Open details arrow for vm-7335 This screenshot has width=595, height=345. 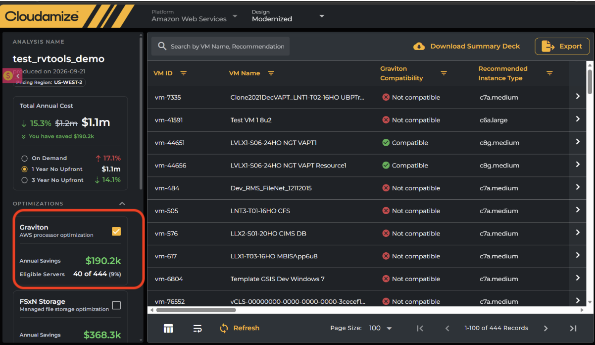coord(578,97)
